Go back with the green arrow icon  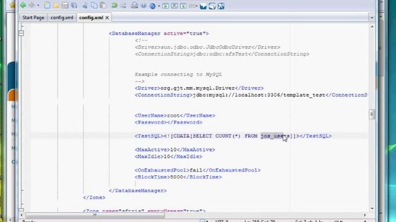point(23,6)
